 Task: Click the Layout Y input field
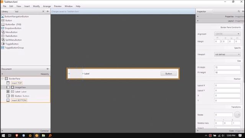tap(227, 90)
